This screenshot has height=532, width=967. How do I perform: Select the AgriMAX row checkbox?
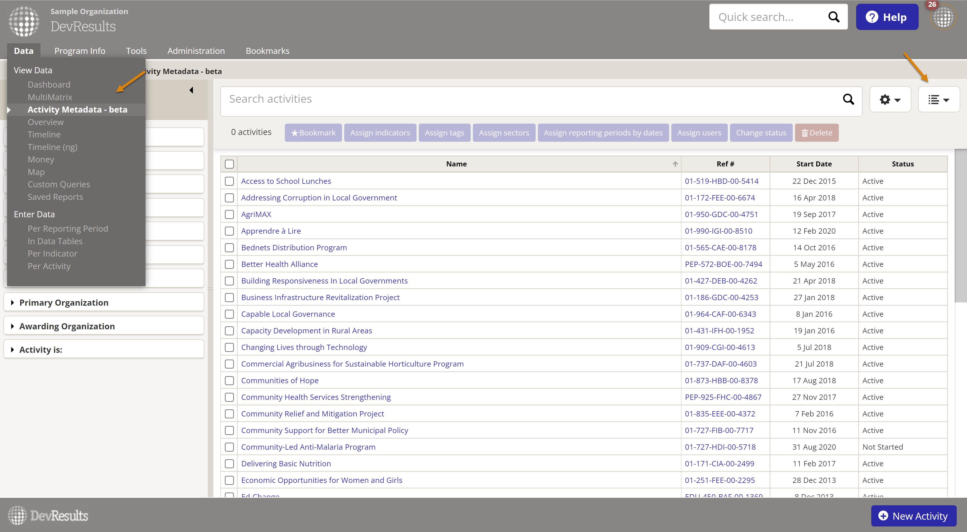coord(229,214)
